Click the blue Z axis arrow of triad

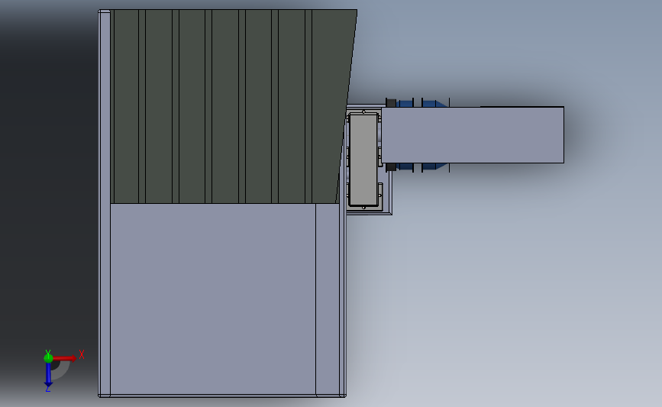(48, 374)
